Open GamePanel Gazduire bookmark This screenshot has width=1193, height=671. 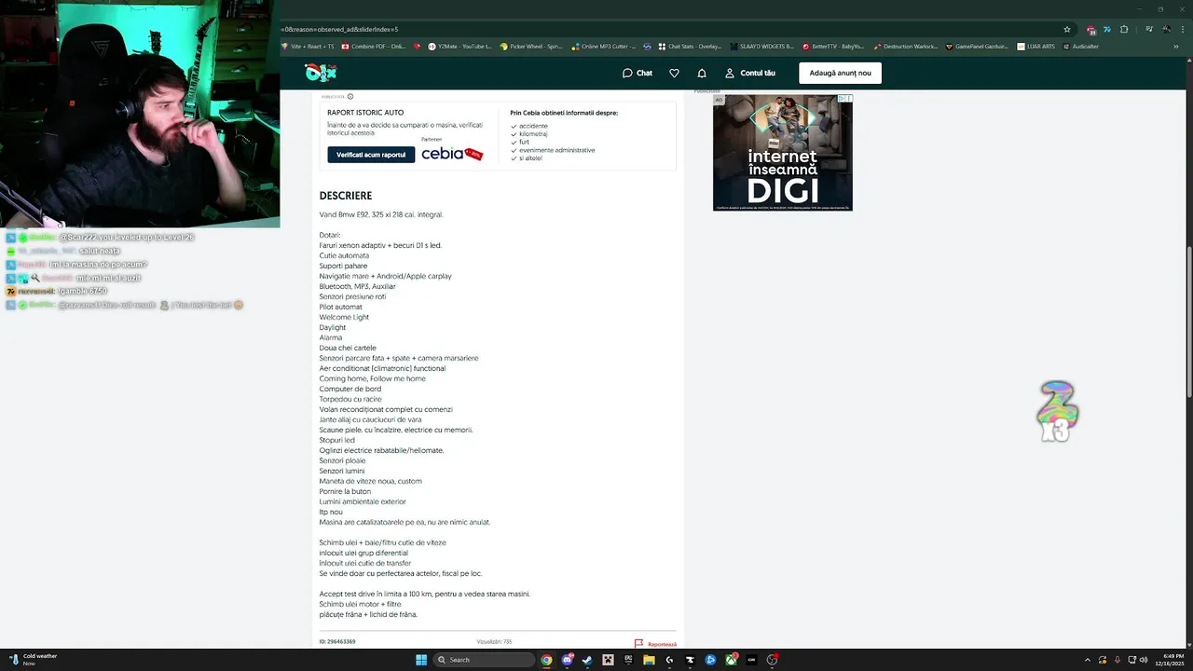point(977,46)
